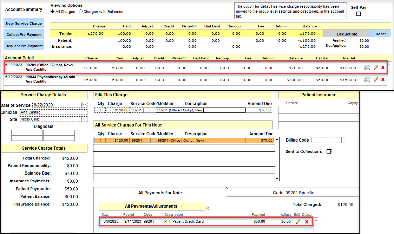Screen dimensions: 394x234
Task: Delete the 6/22/2023 99201 charge
Action: (383, 68)
